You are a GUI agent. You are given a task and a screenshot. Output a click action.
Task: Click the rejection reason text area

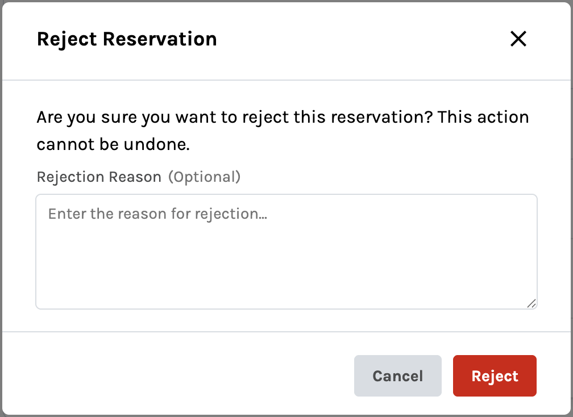click(286, 252)
